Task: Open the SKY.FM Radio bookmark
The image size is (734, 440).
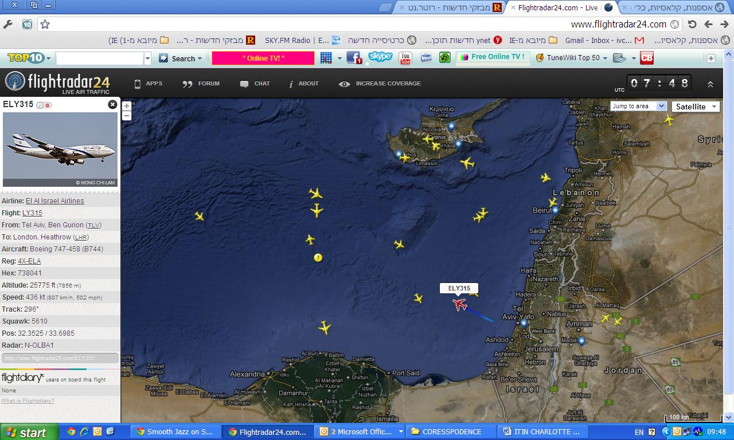Action: (303, 41)
